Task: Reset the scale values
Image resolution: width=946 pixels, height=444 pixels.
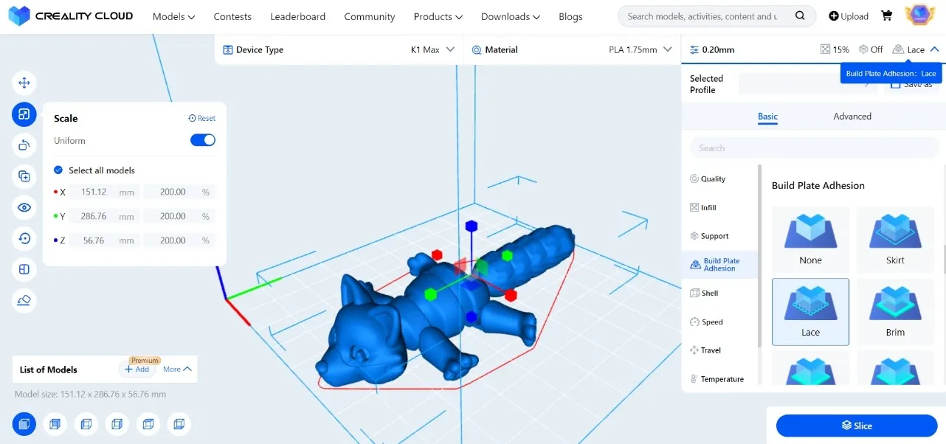Action: pos(202,118)
